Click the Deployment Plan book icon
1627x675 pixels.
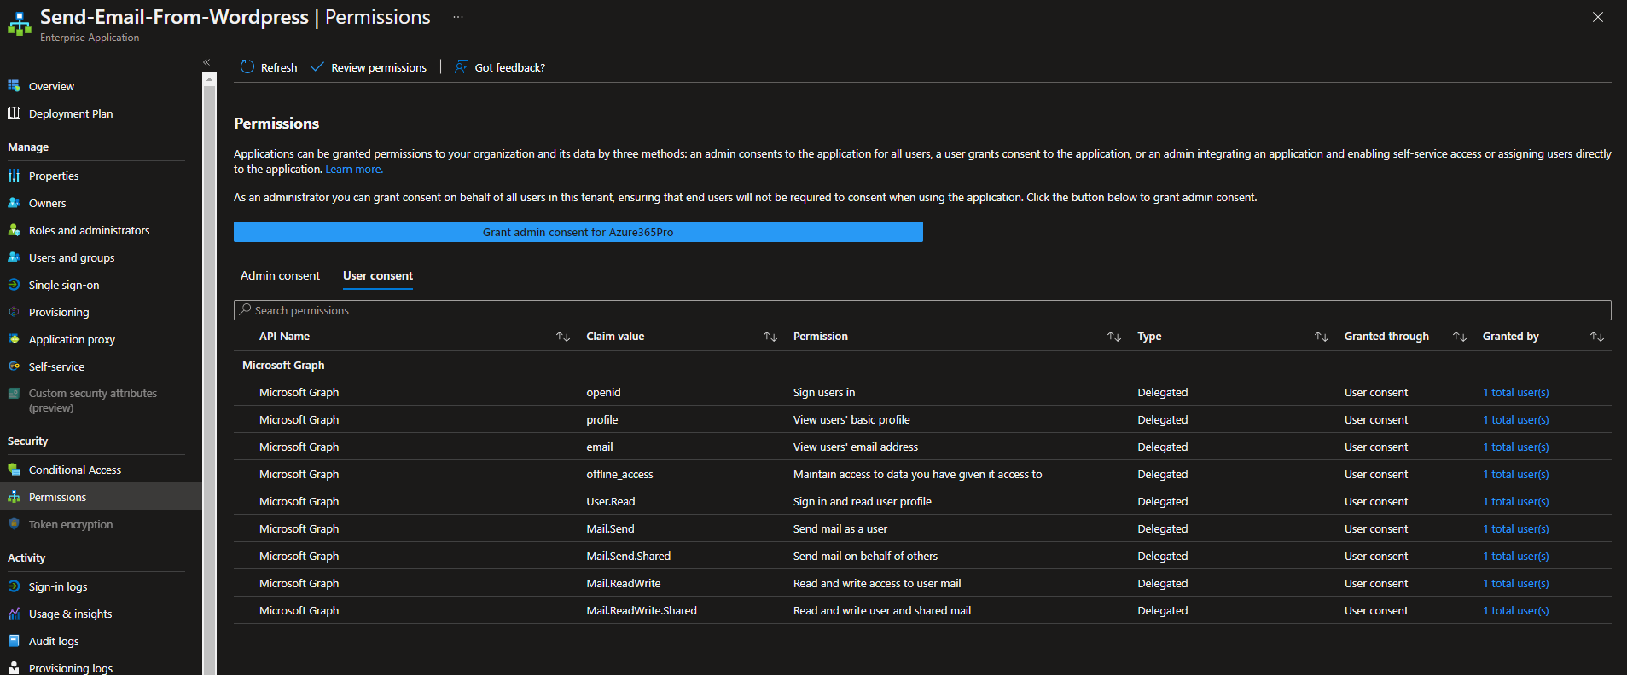14,113
